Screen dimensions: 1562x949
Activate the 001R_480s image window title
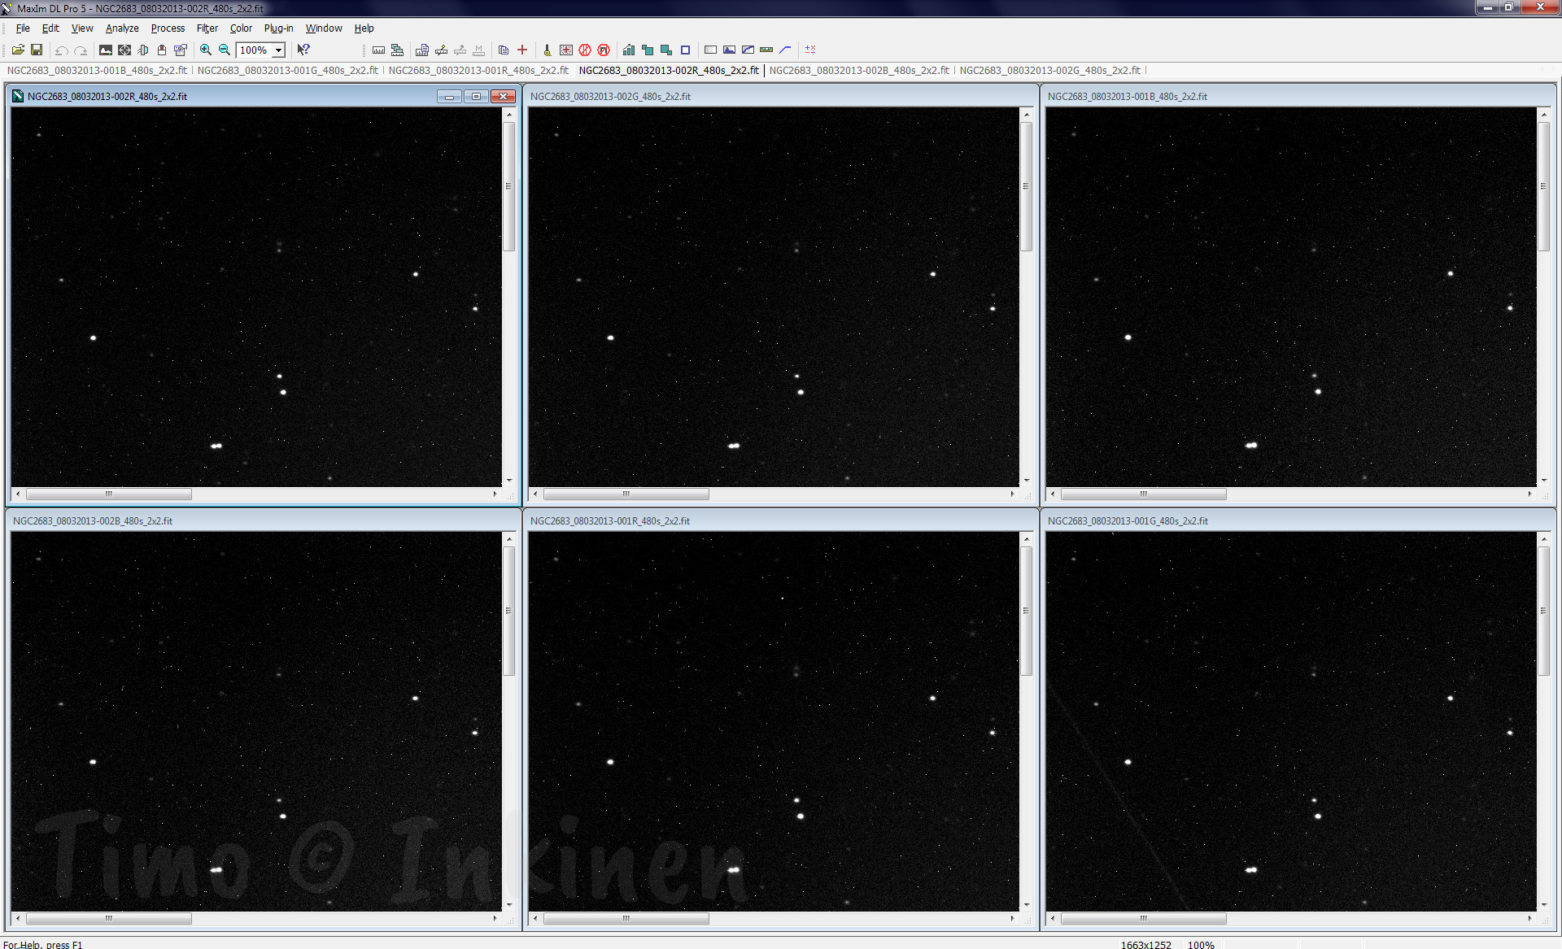click(610, 521)
